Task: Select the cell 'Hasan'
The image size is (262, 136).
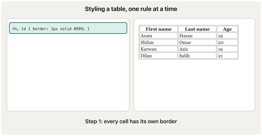Action: [197, 36]
